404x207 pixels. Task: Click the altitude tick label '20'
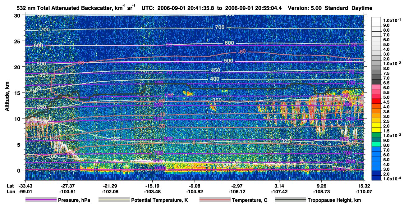point(18,67)
